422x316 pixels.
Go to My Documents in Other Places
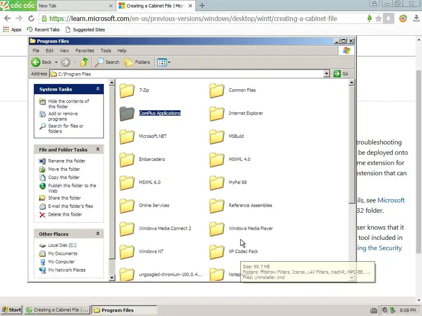(x=63, y=253)
